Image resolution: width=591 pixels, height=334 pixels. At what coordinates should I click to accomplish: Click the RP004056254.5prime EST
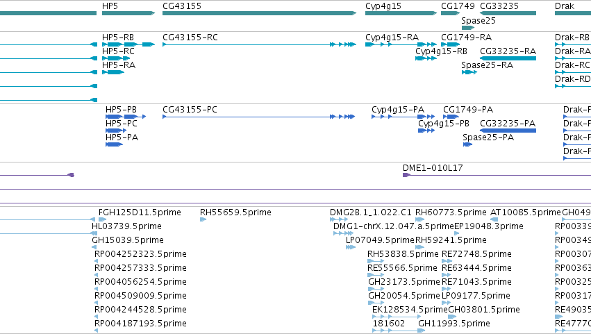[x=96, y=289]
